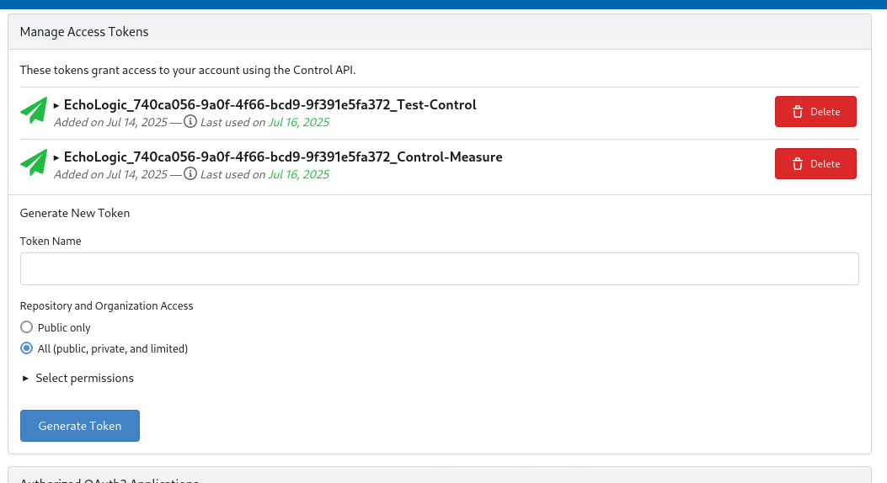The height and width of the screenshot is (483, 887).
Task: Select the Public only access option
Action: click(x=27, y=327)
